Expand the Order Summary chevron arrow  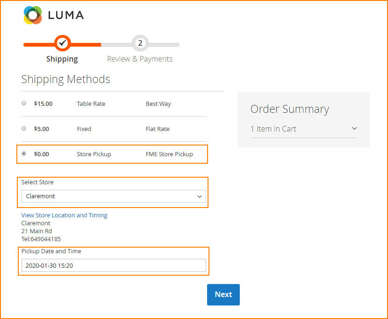click(x=354, y=129)
